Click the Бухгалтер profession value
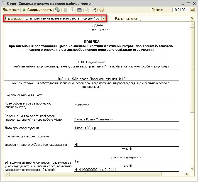198x182 pixels. click(x=82, y=105)
